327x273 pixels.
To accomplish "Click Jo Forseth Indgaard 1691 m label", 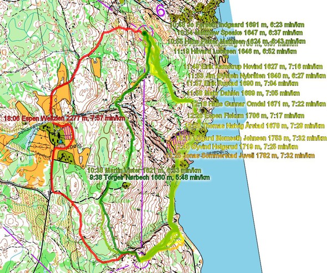I will tap(237, 24).
